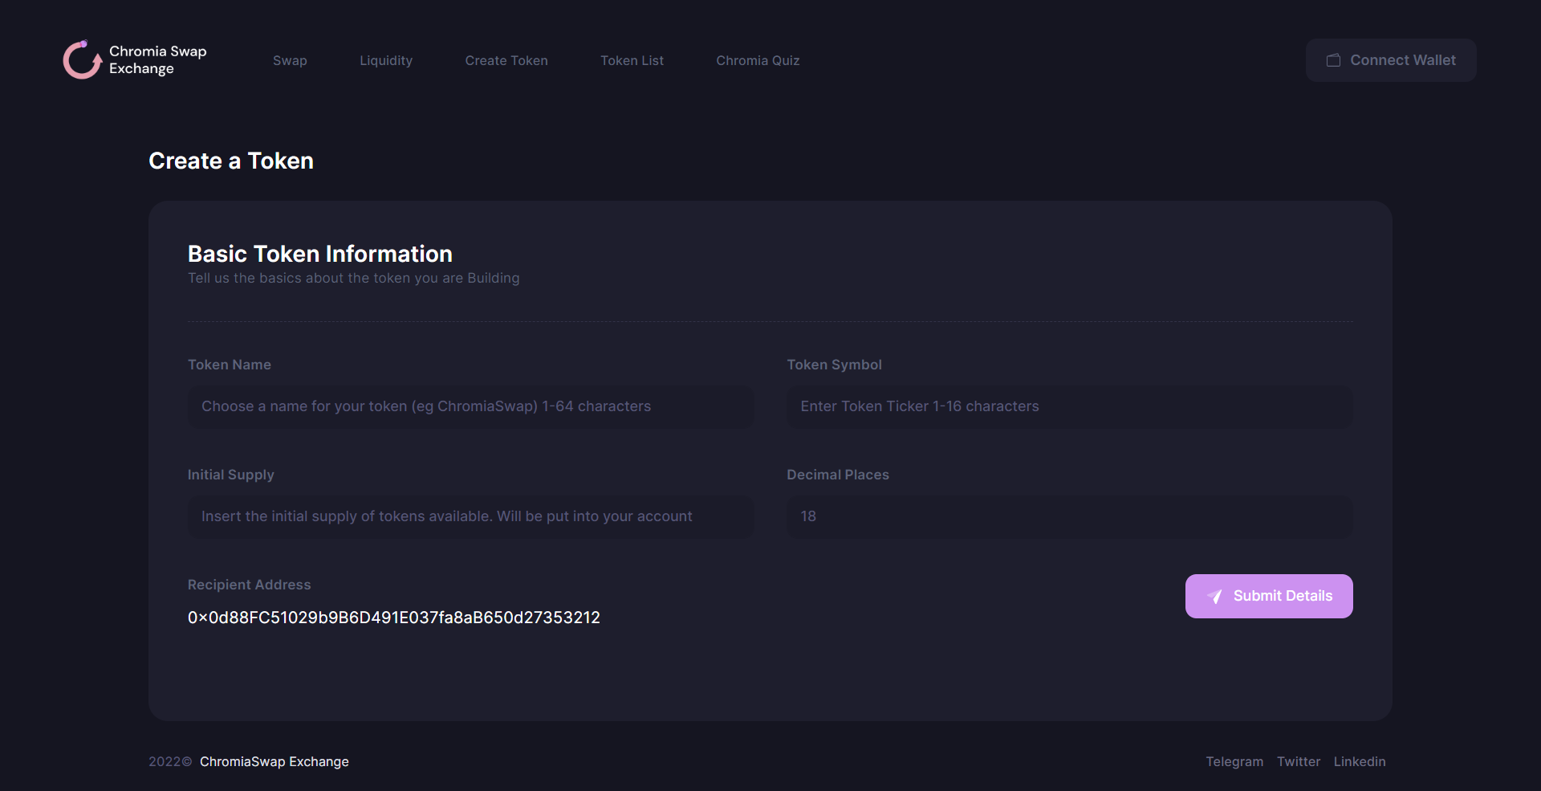This screenshot has height=791, width=1541.
Task: Click the paper plane icon on Submit
Action: pyautogui.click(x=1214, y=597)
